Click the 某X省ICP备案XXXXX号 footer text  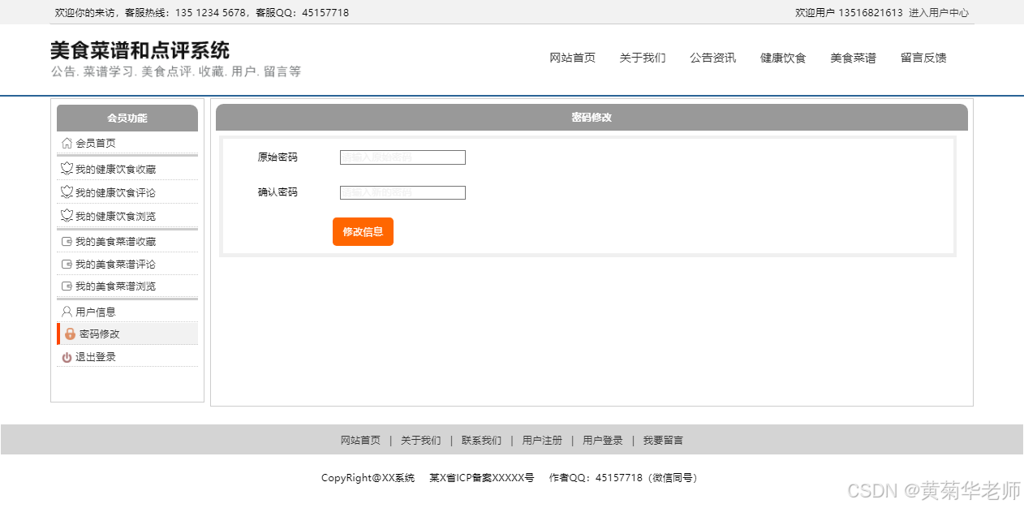pos(482,478)
